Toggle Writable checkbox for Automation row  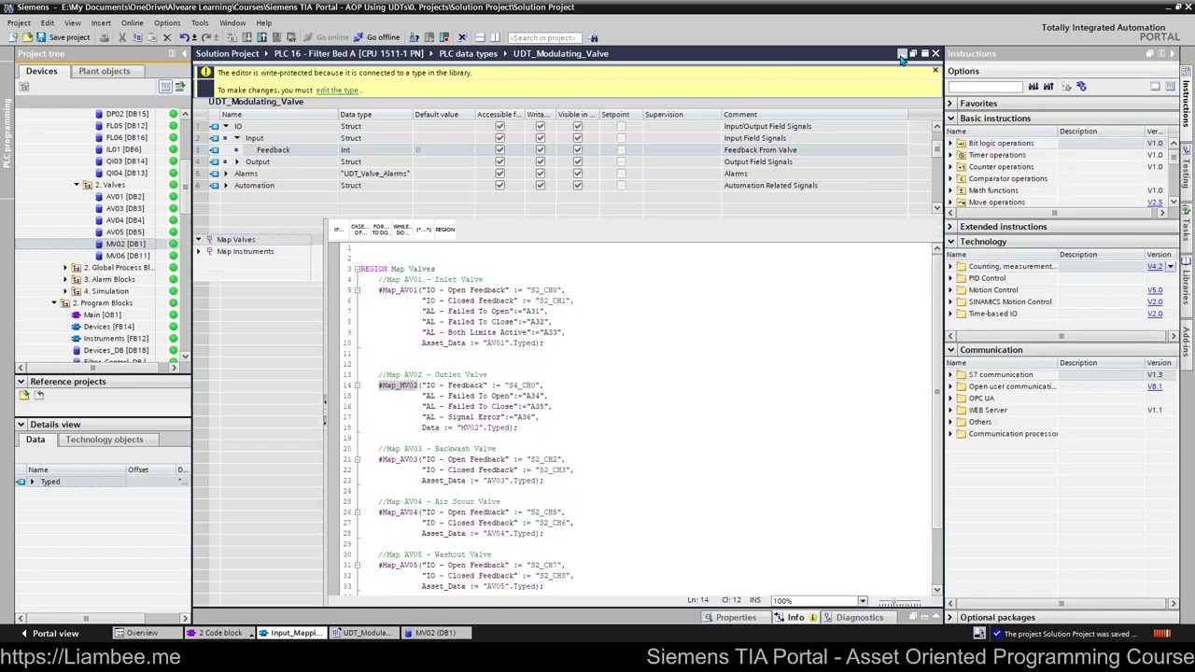pyautogui.click(x=540, y=186)
